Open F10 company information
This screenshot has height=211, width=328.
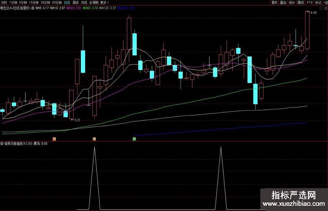(310, 2)
